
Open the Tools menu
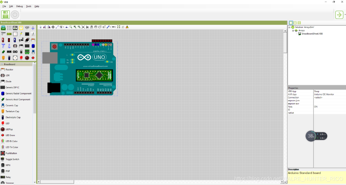click(x=29, y=6)
